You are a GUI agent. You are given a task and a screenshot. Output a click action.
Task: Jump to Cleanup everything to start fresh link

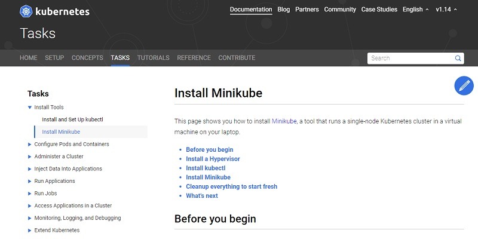pyautogui.click(x=232, y=186)
